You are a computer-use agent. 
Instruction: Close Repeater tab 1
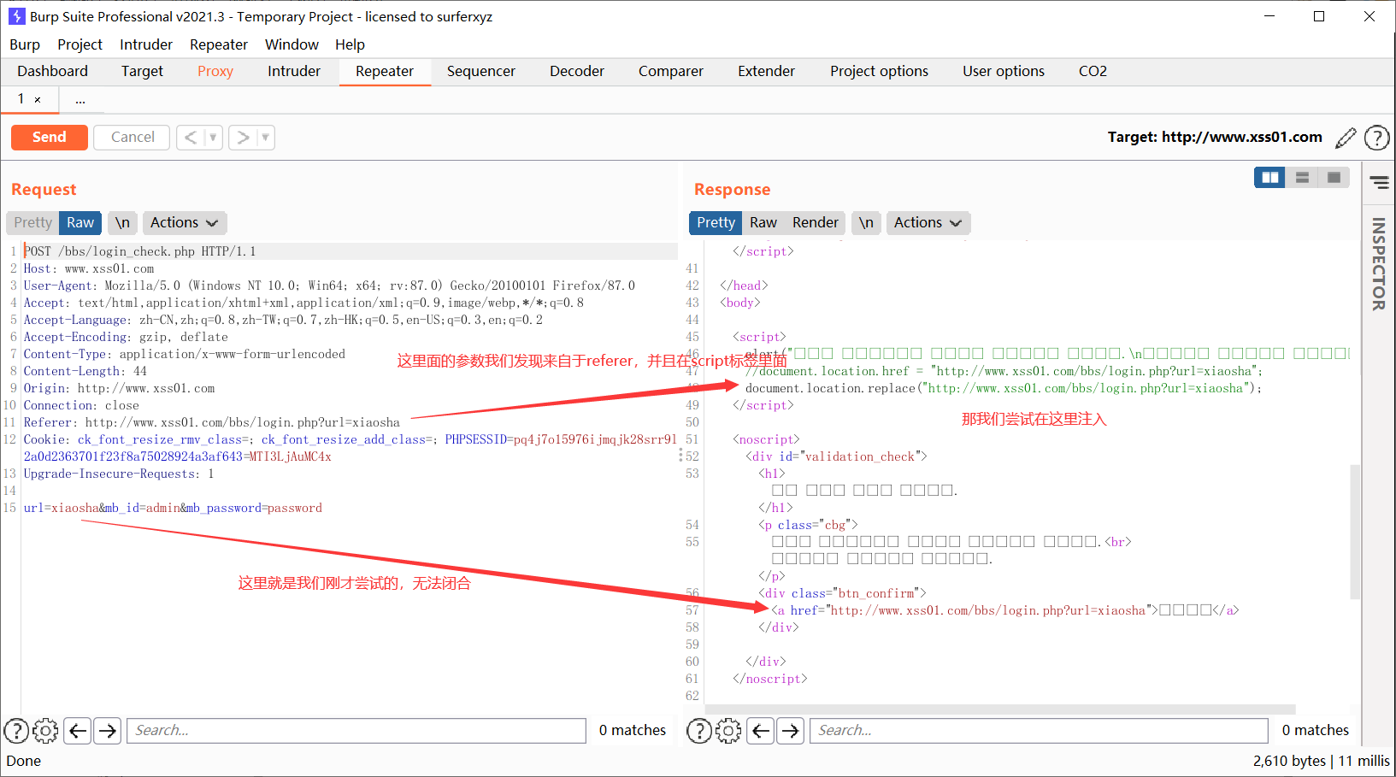click(38, 100)
